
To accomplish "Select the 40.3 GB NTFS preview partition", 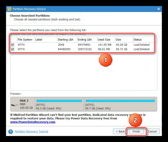I will (59, 104).
